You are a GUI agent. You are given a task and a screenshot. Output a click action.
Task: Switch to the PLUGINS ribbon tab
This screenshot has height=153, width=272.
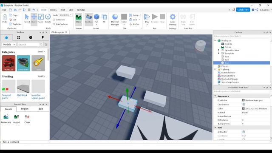coord(81,10)
